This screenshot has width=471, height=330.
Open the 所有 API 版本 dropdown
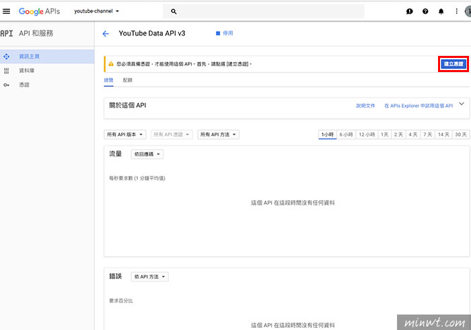[124, 134]
